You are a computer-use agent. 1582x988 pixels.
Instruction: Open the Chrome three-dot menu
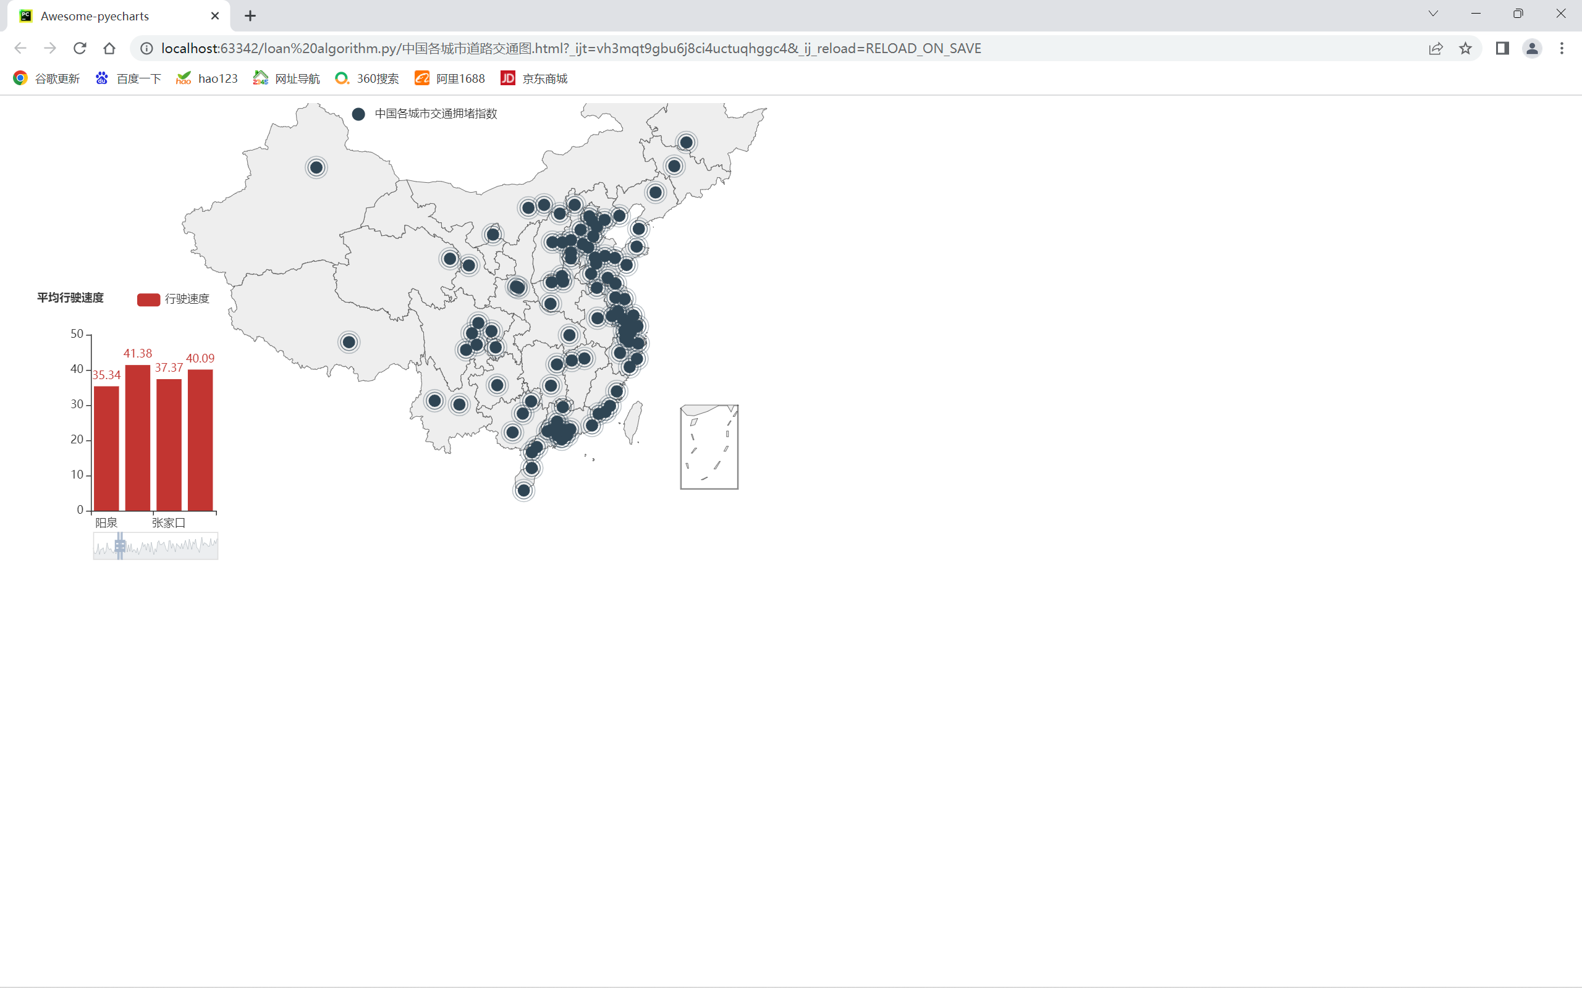click(1562, 48)
